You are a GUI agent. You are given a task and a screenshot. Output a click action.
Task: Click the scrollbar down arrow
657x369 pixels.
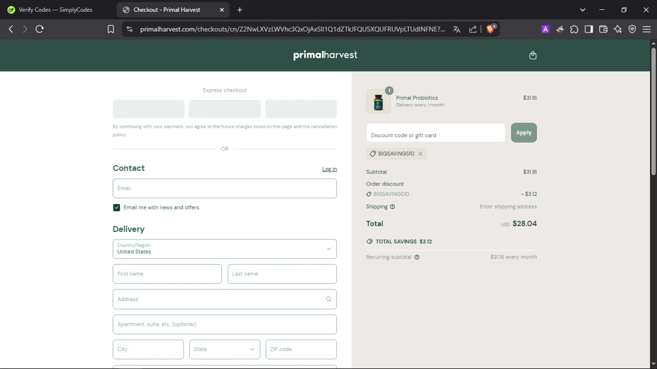pos(653,364)
